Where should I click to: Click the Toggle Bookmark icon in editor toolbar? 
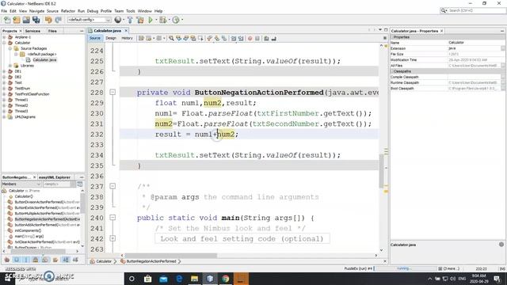pyautogui.click(x=224, y=39)
